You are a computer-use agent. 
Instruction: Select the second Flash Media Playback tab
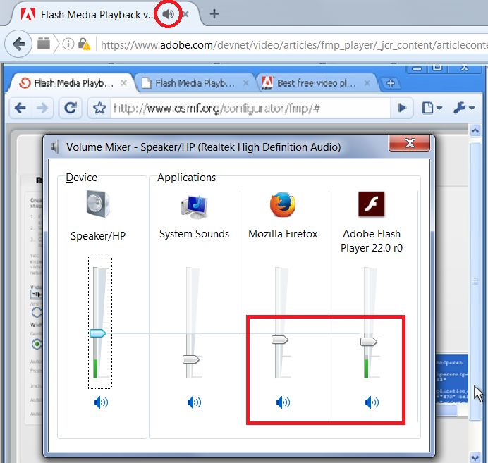(194, 82)
